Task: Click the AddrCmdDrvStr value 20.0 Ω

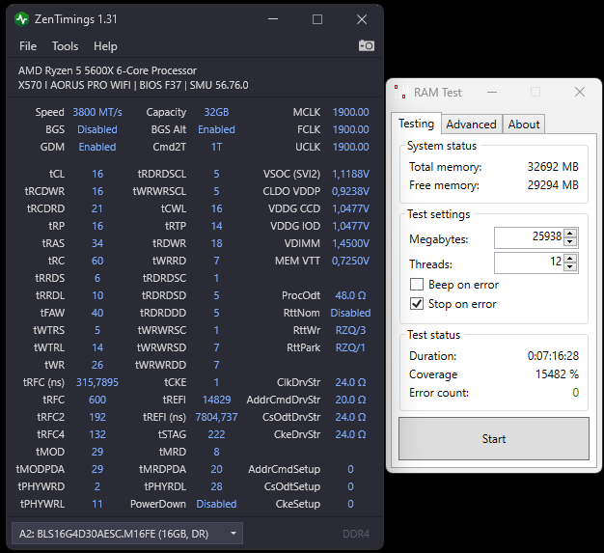Action: 350,400
